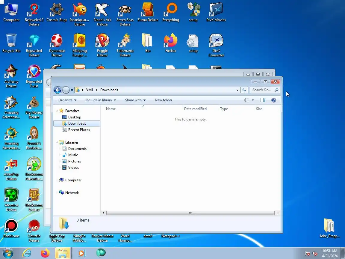Select the Chuzzle Deluxe desktop shortcut

[34, 231]
